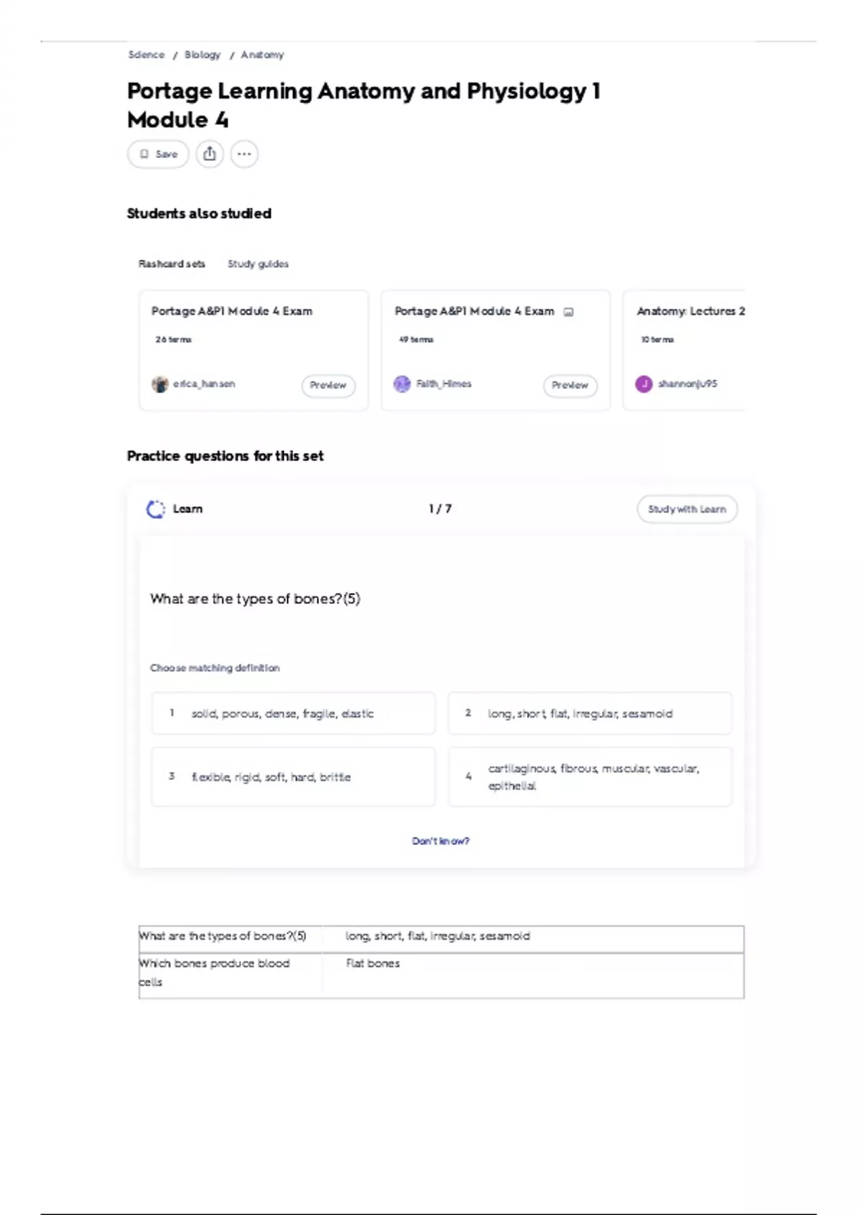Click shannonju95's purple avatar
858x1215 pixels.
tap(643, 384)
